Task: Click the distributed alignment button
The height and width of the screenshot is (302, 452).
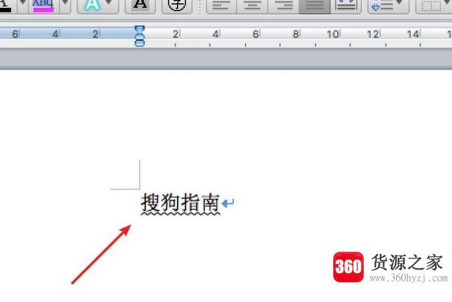Action: coord(346,5)
